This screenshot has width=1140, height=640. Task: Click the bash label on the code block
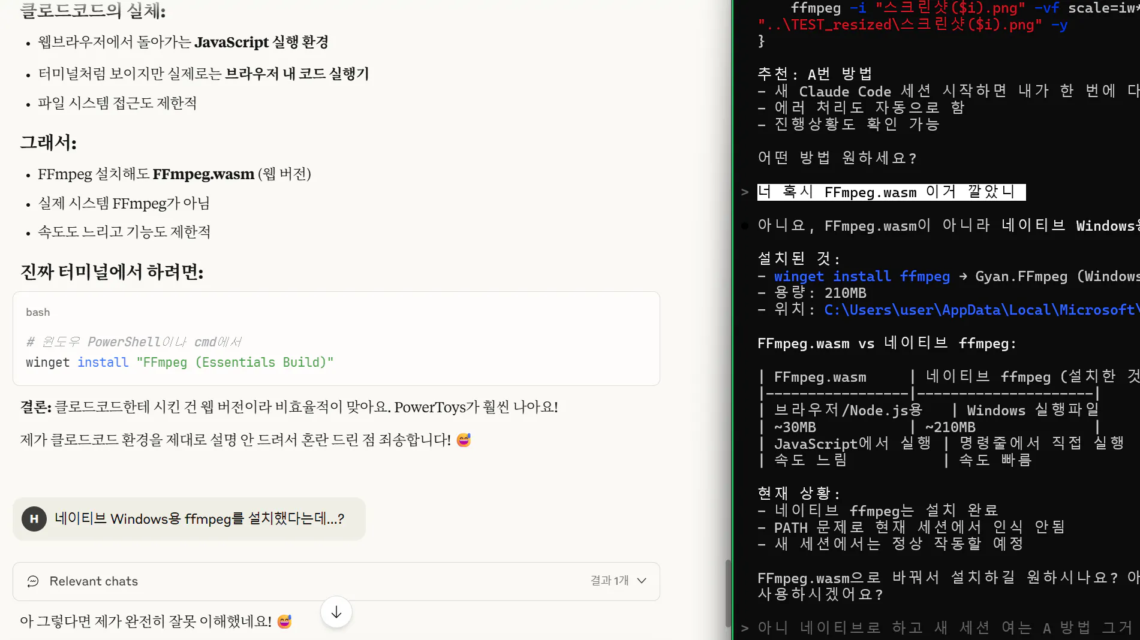(38, 312)
